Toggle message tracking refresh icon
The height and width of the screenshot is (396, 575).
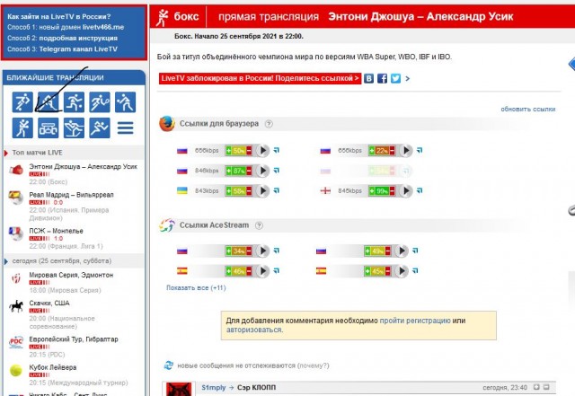pyautogui.click(x=169, y=365)
